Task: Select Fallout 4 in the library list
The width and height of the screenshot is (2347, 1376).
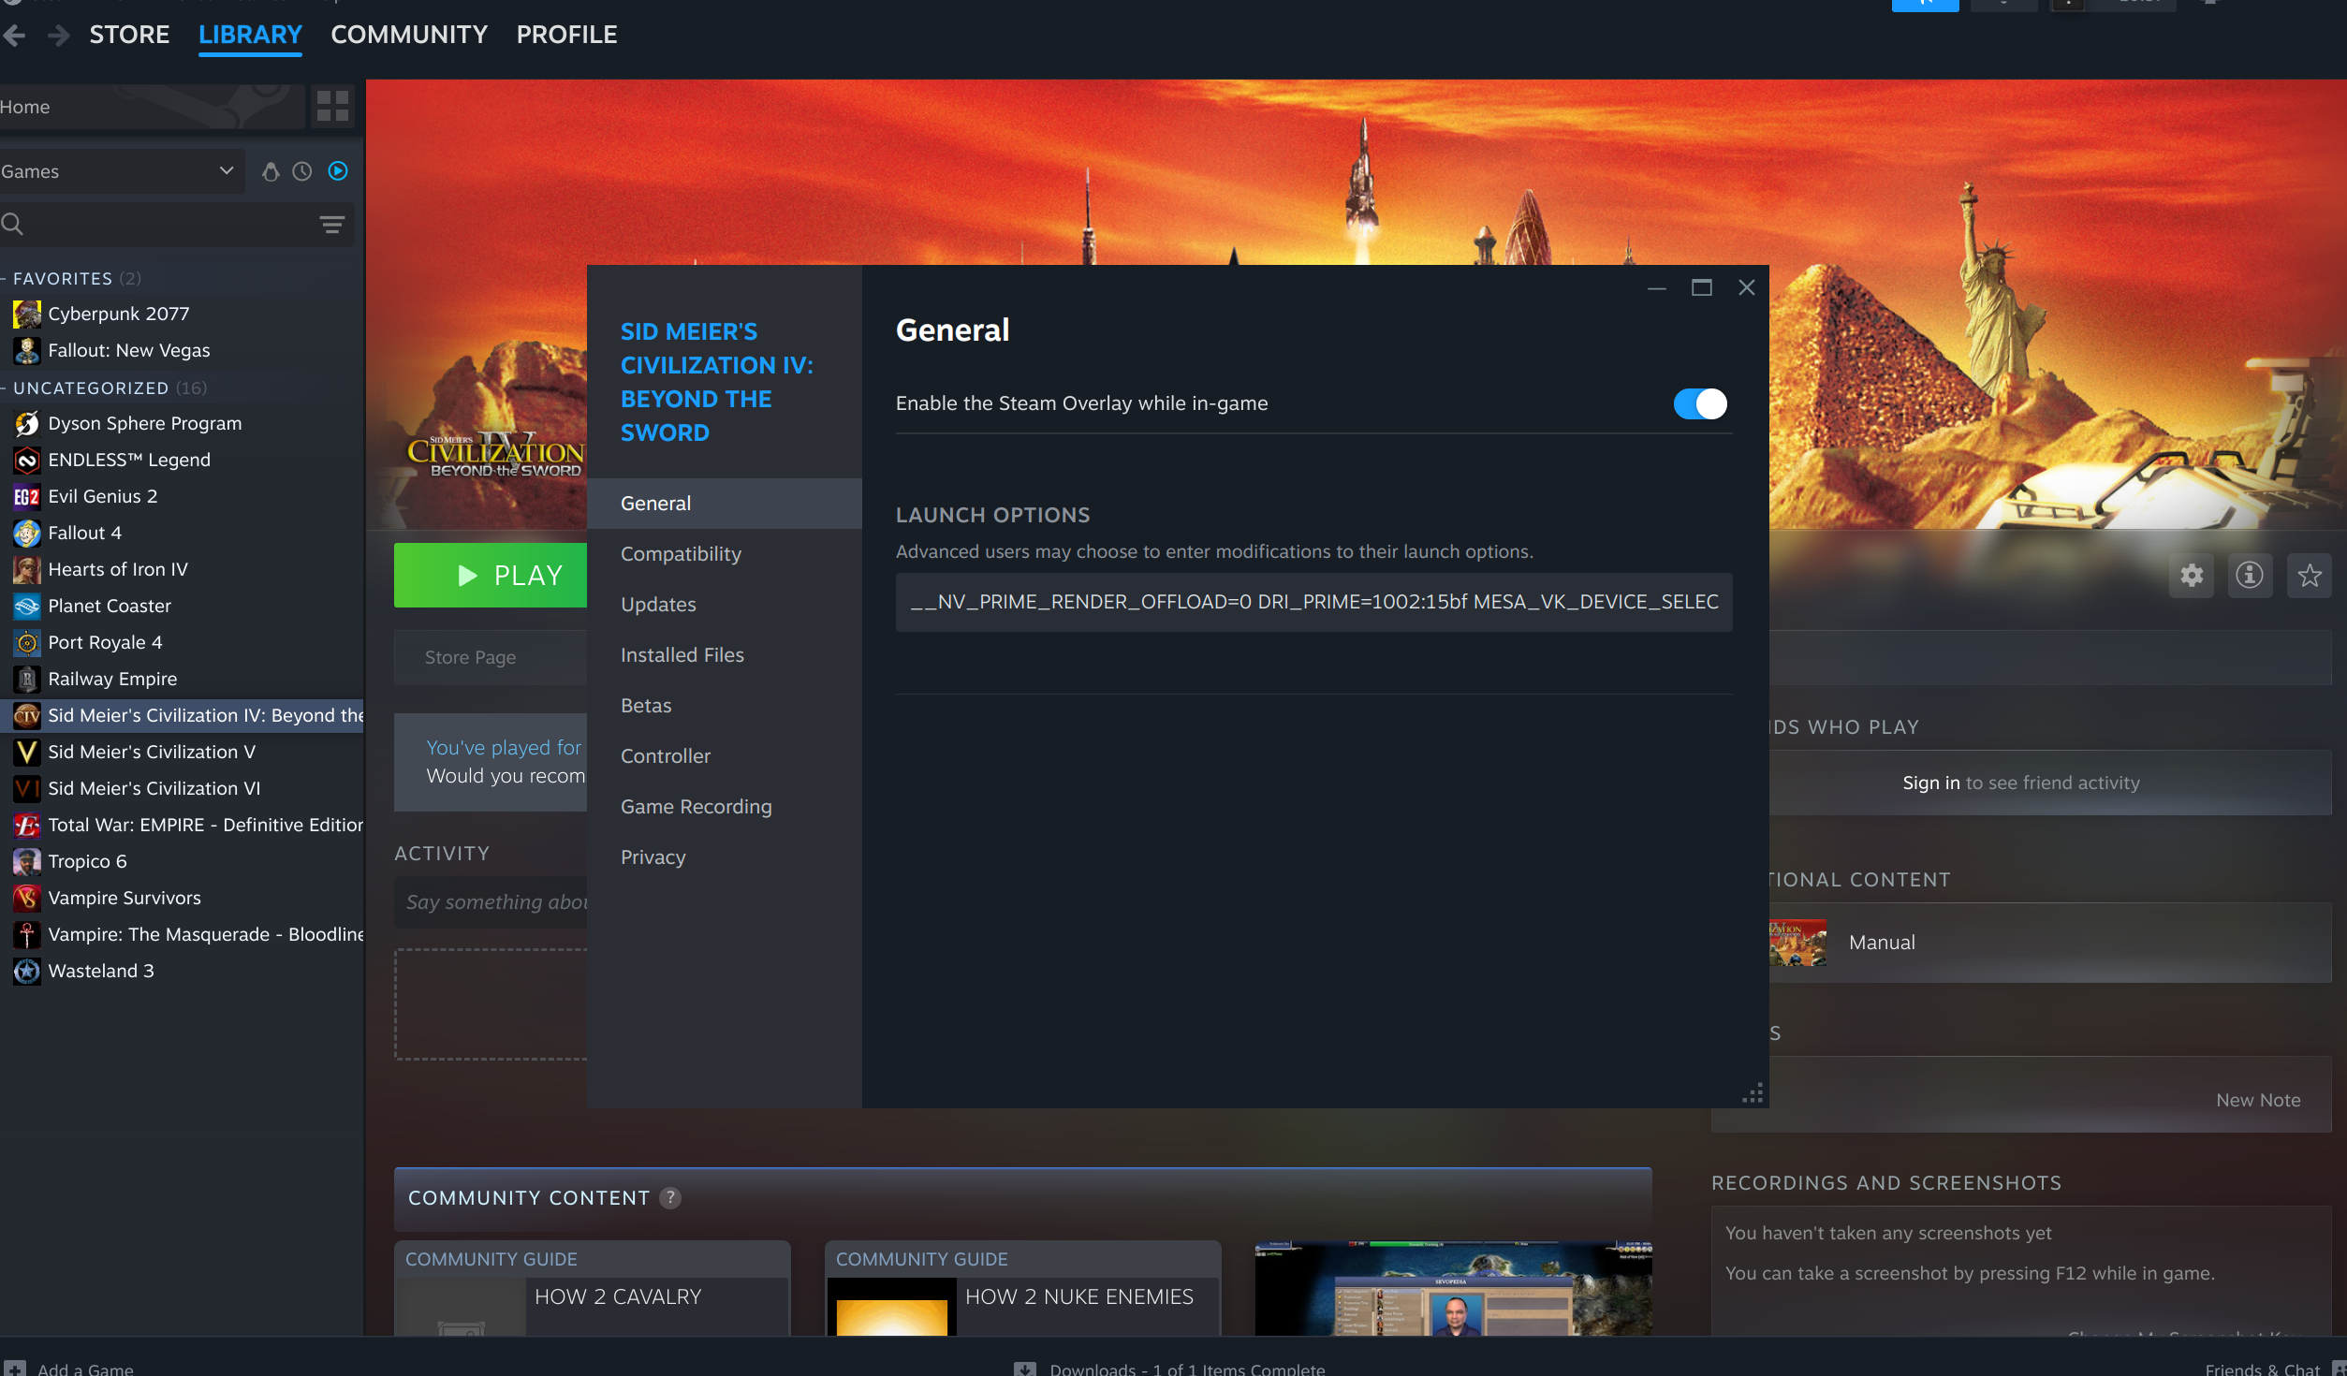Action: click(x=84, y=532)
